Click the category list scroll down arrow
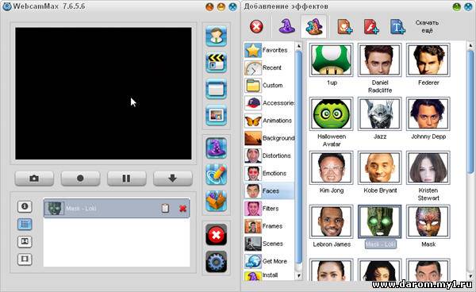The image size is (476, 292). pyautogui.click(x=299, y=275)
